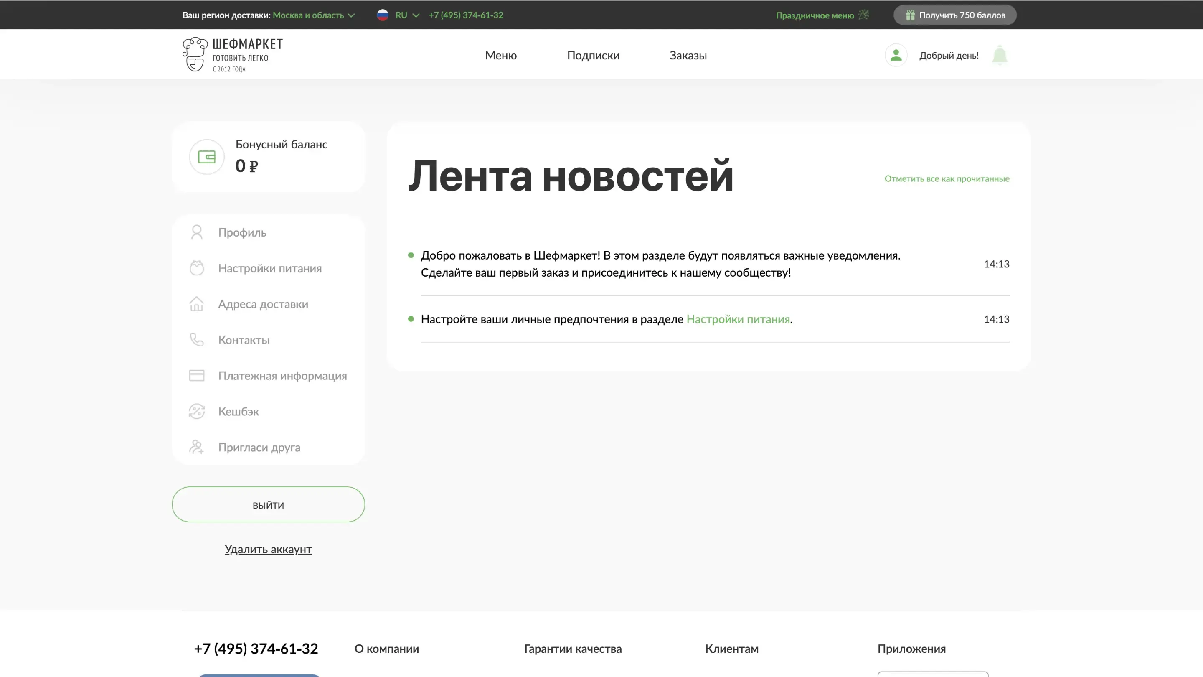Open Заказы in top navigation
This screenshot has width=1203, height=677.
click(x=688, y=55)
